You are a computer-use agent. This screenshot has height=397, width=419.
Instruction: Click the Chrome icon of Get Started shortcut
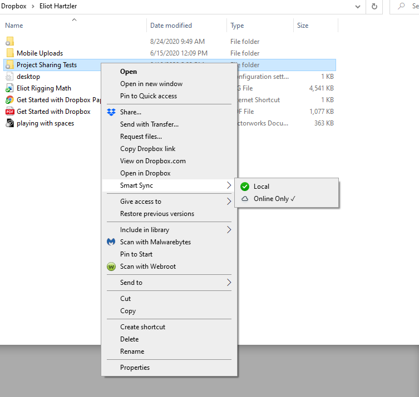click(x=9, y=100)
